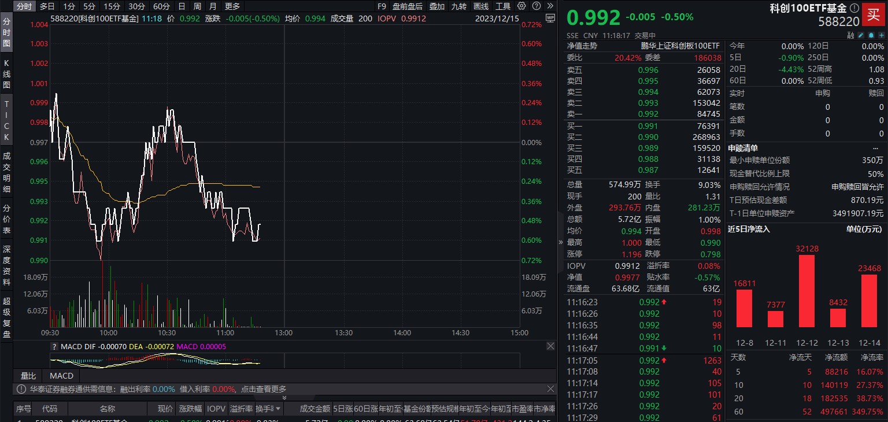Click the 11:17:05 trade row with 1263

pyautogui.click(x=644, y=360)
